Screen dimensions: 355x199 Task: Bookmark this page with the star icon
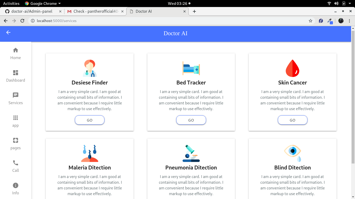pos(310,21)
